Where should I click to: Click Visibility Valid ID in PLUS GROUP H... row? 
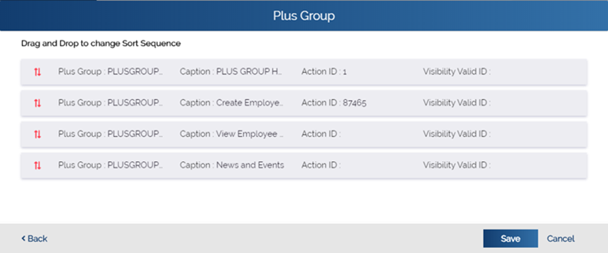(456, 71)
